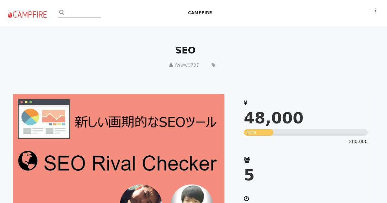Viewport: 387px width, 203px height.
Task: Click the globe icon beside SEO Rival Checker
Action: click(28, 160)
